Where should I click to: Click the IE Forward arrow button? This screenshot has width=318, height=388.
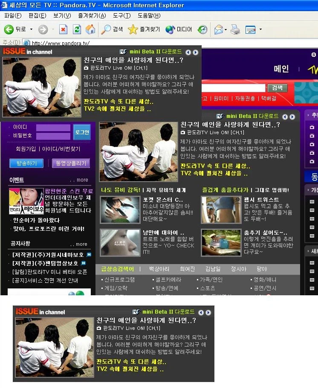tap(43, 29)
